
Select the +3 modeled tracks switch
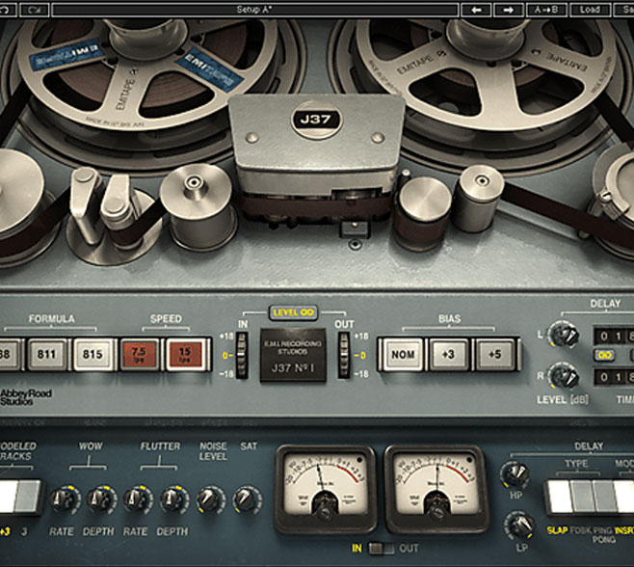8,497
